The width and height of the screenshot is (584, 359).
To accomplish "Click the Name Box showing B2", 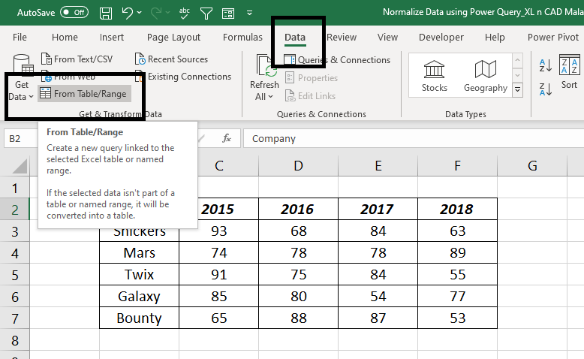I will point(22,139).
